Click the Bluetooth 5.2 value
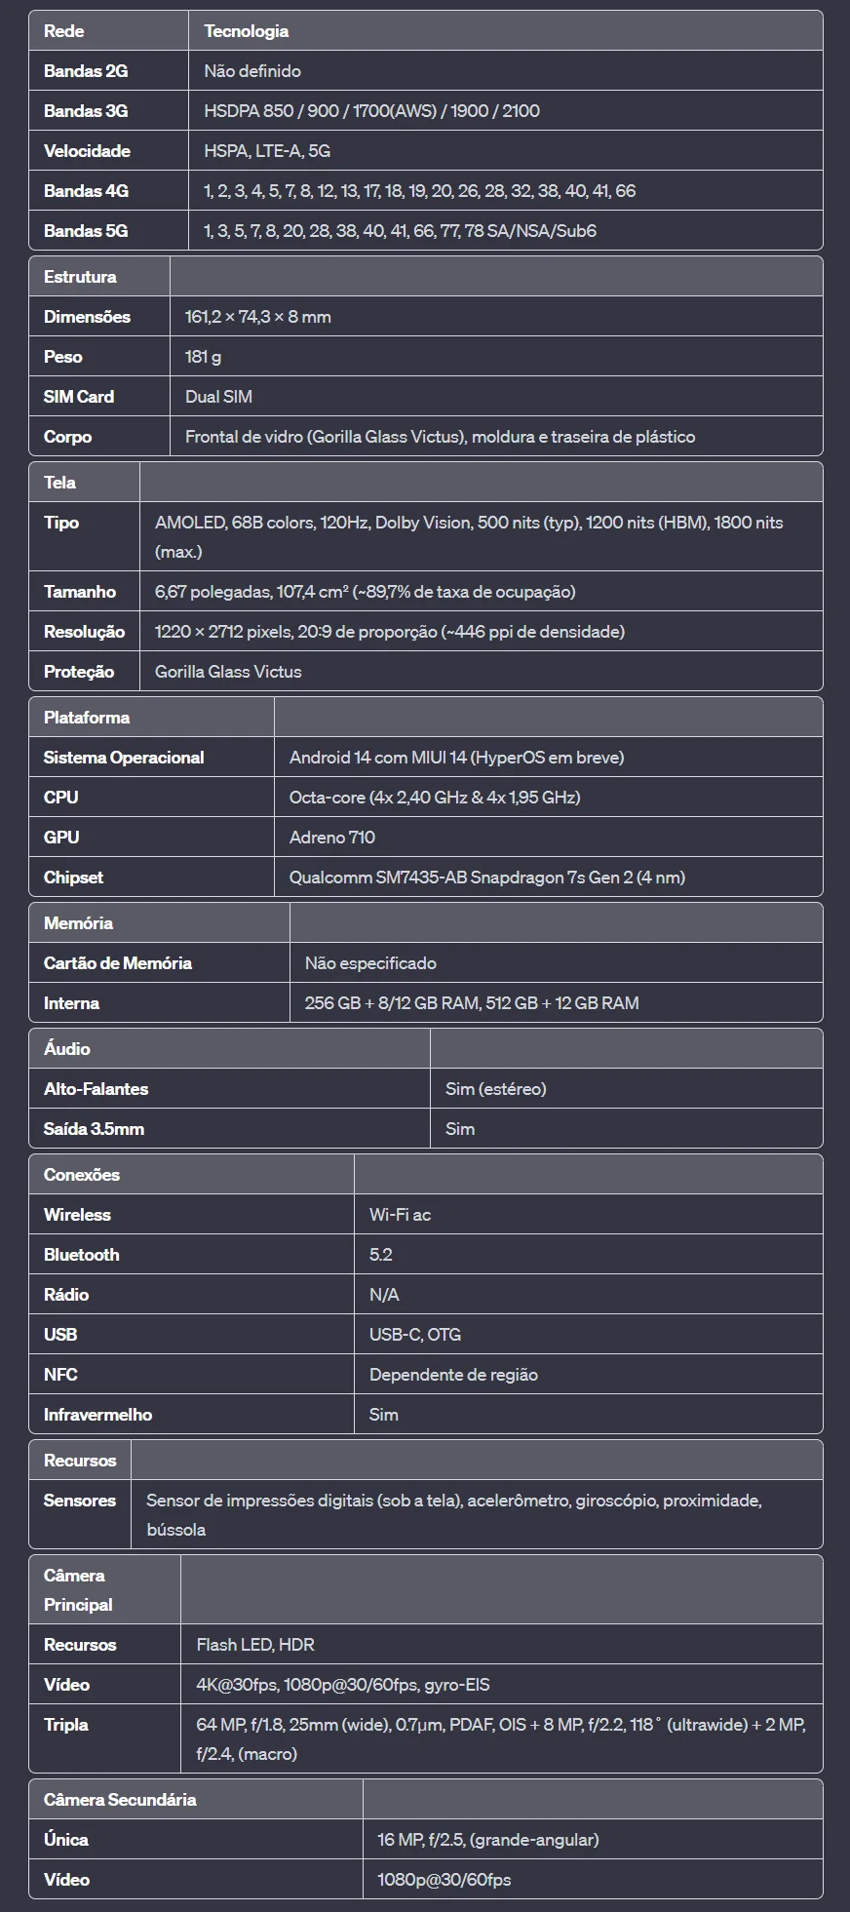Screen dimensions: 850x1912 pyautogui.click(x=381, y=1255)
